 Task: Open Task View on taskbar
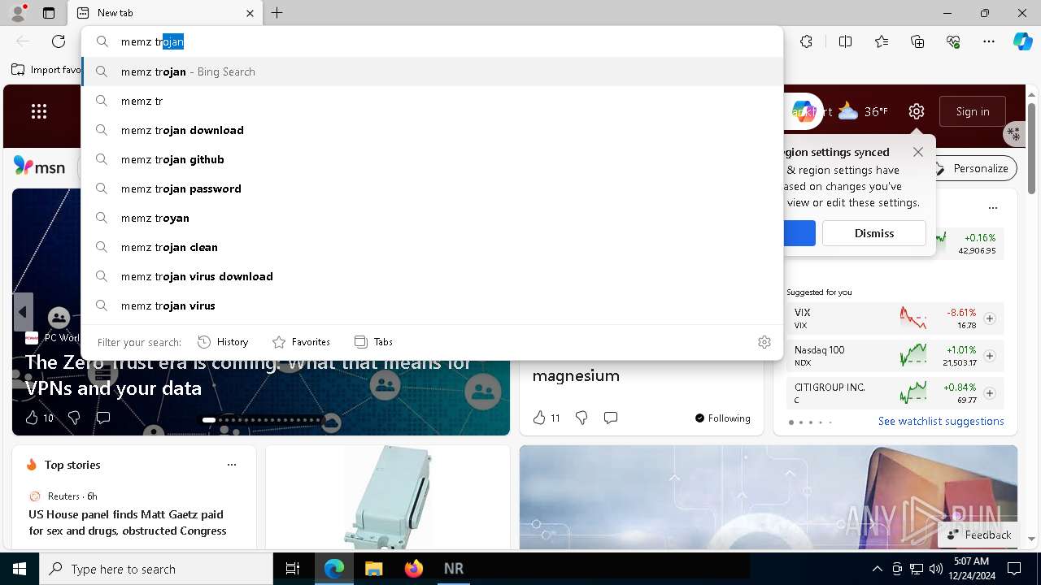(x=293, y=569)
